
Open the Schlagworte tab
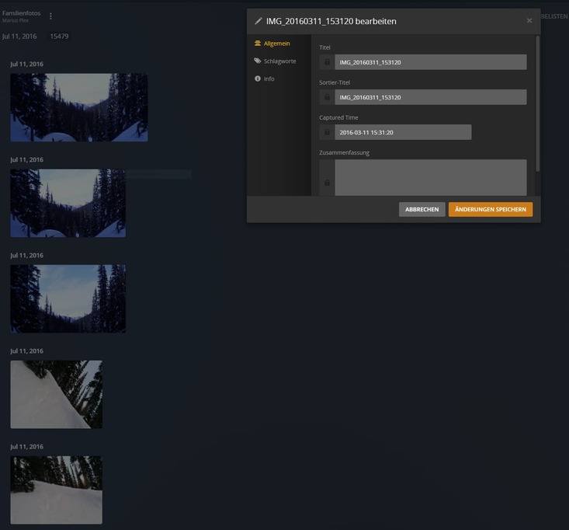279,61
